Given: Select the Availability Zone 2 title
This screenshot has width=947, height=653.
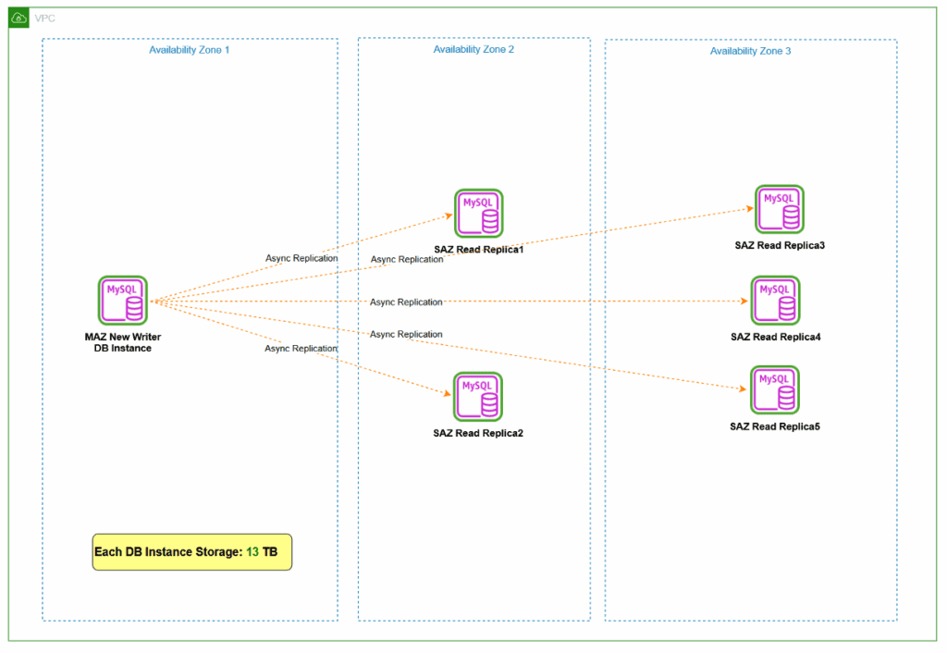Looking at the screenshot, I should tap(473, 50).
